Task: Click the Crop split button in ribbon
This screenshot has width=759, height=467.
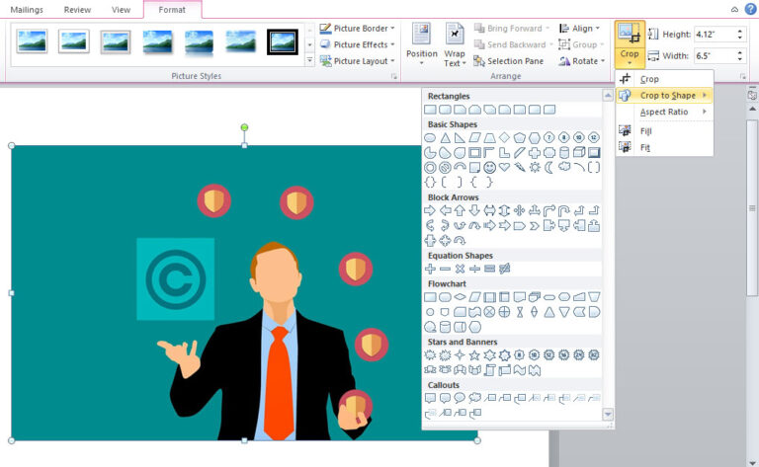Action: click(630, 44)
